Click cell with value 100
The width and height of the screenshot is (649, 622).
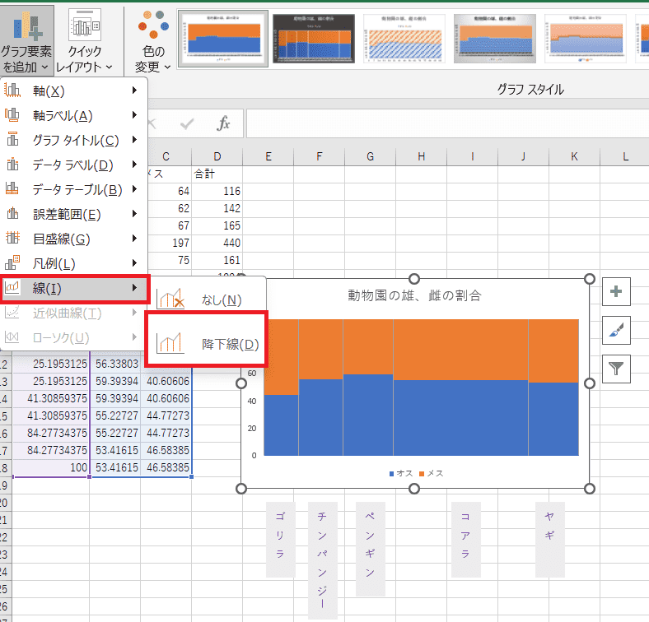tap(51, 467)
